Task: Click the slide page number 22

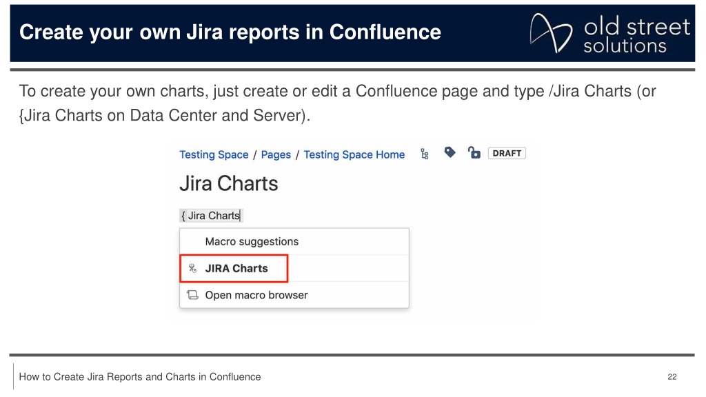Action: click(672, 377)
